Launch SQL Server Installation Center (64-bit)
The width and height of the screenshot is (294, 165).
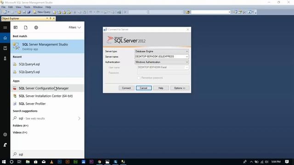(x=47, y=96)
